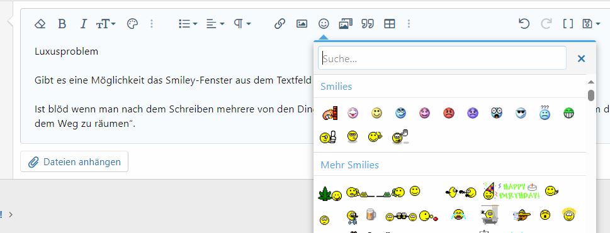
Task: Click the Mehr Smilies category heading
Action: click(350, 165)
